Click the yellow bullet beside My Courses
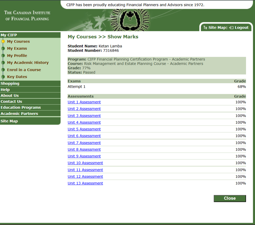This screenshot has width=255, height=225. point(3,41)
